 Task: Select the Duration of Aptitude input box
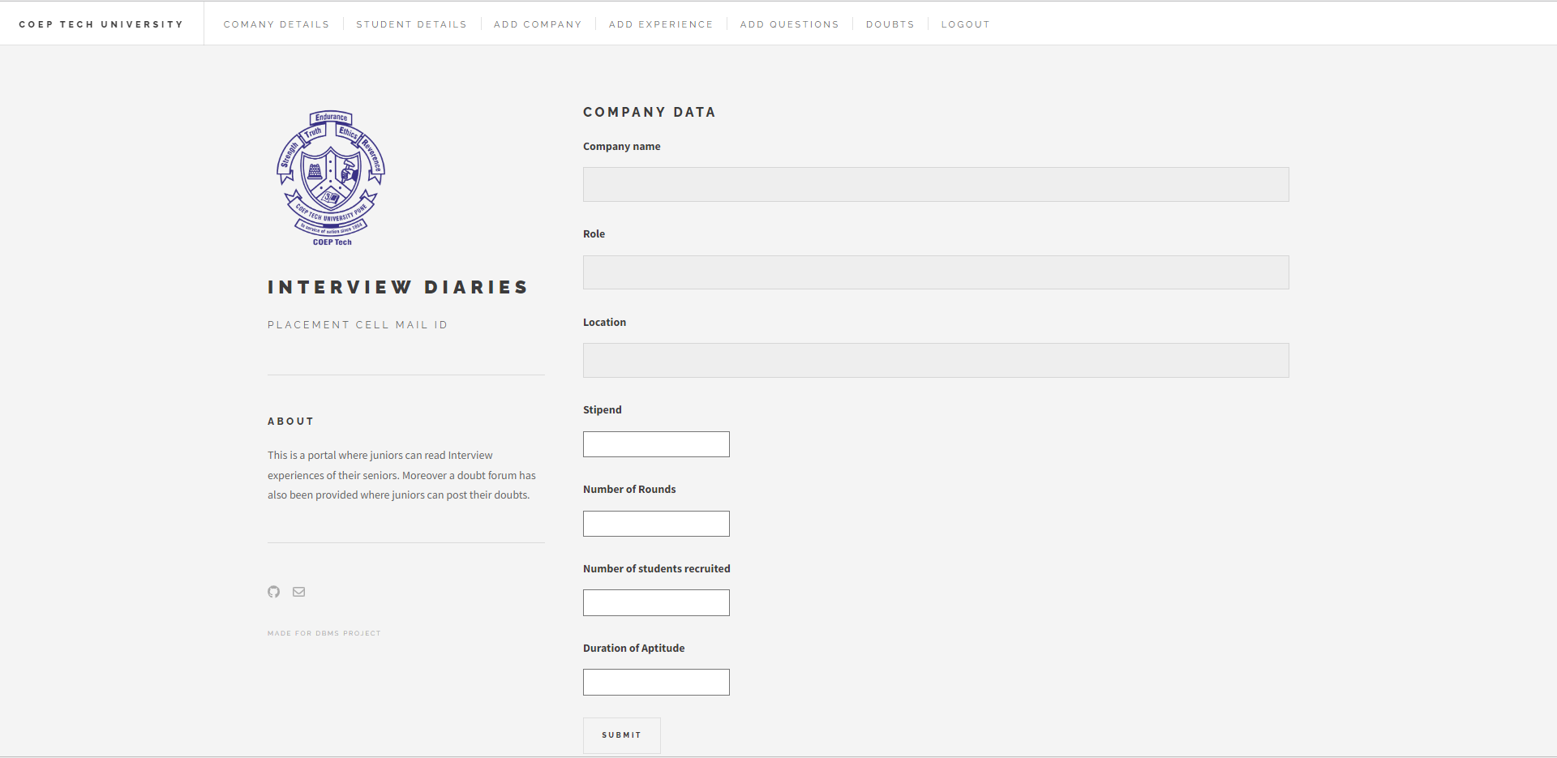(x=656, y=682)
